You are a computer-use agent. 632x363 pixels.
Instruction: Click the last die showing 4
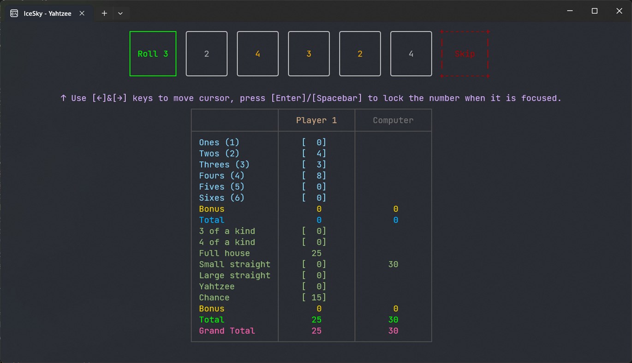411,54
